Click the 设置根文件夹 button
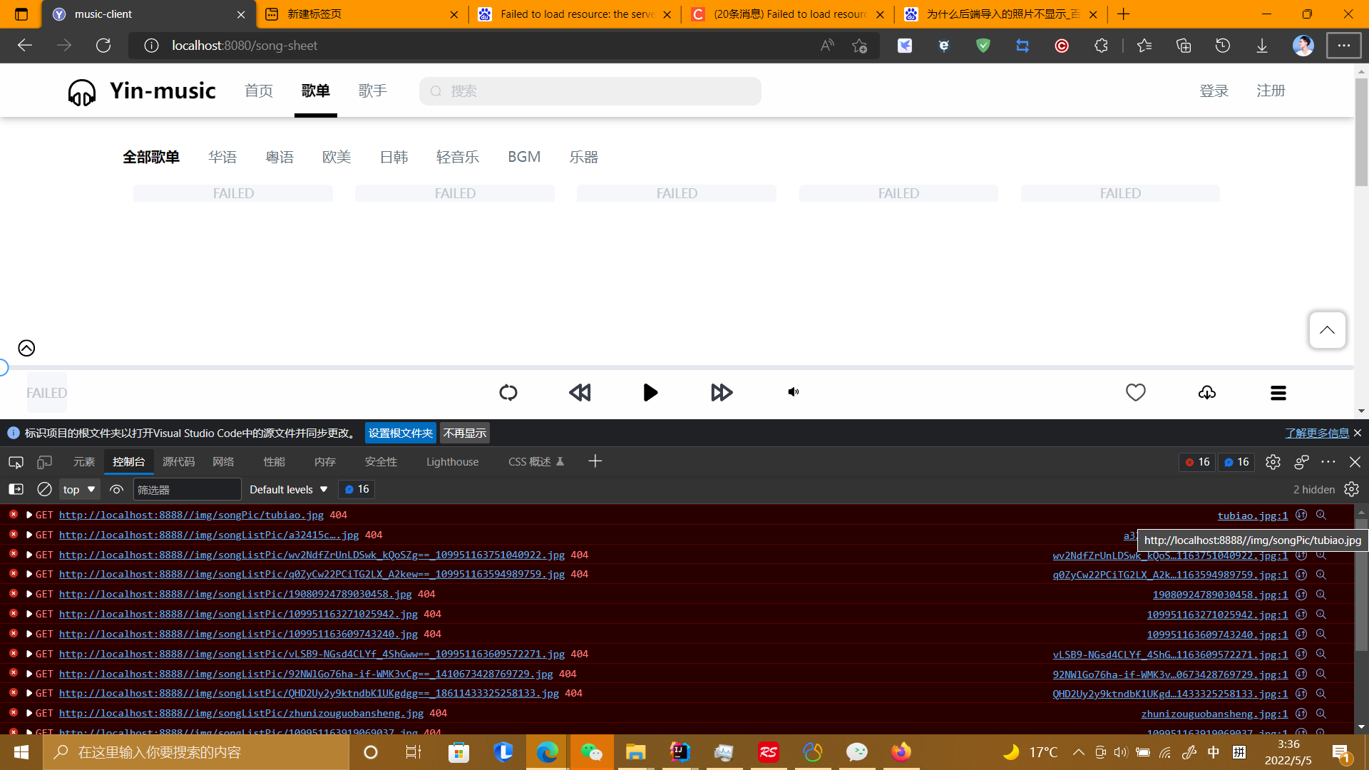The image size is (1369, 770). (400, 433)
